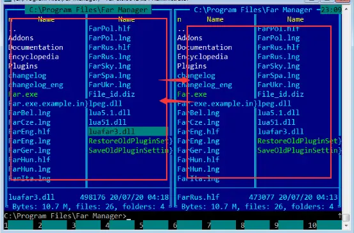
Task: Select FarSpa.lng in right panel
Action: (278, 76)
